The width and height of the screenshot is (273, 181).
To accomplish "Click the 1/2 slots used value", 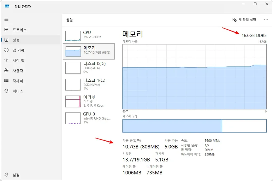I will coord(207,145).
